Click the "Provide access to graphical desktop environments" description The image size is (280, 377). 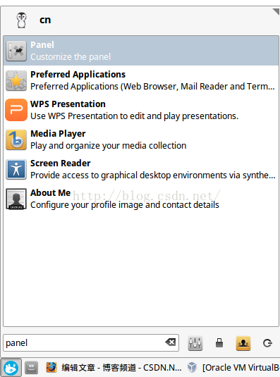pos(153,175)
